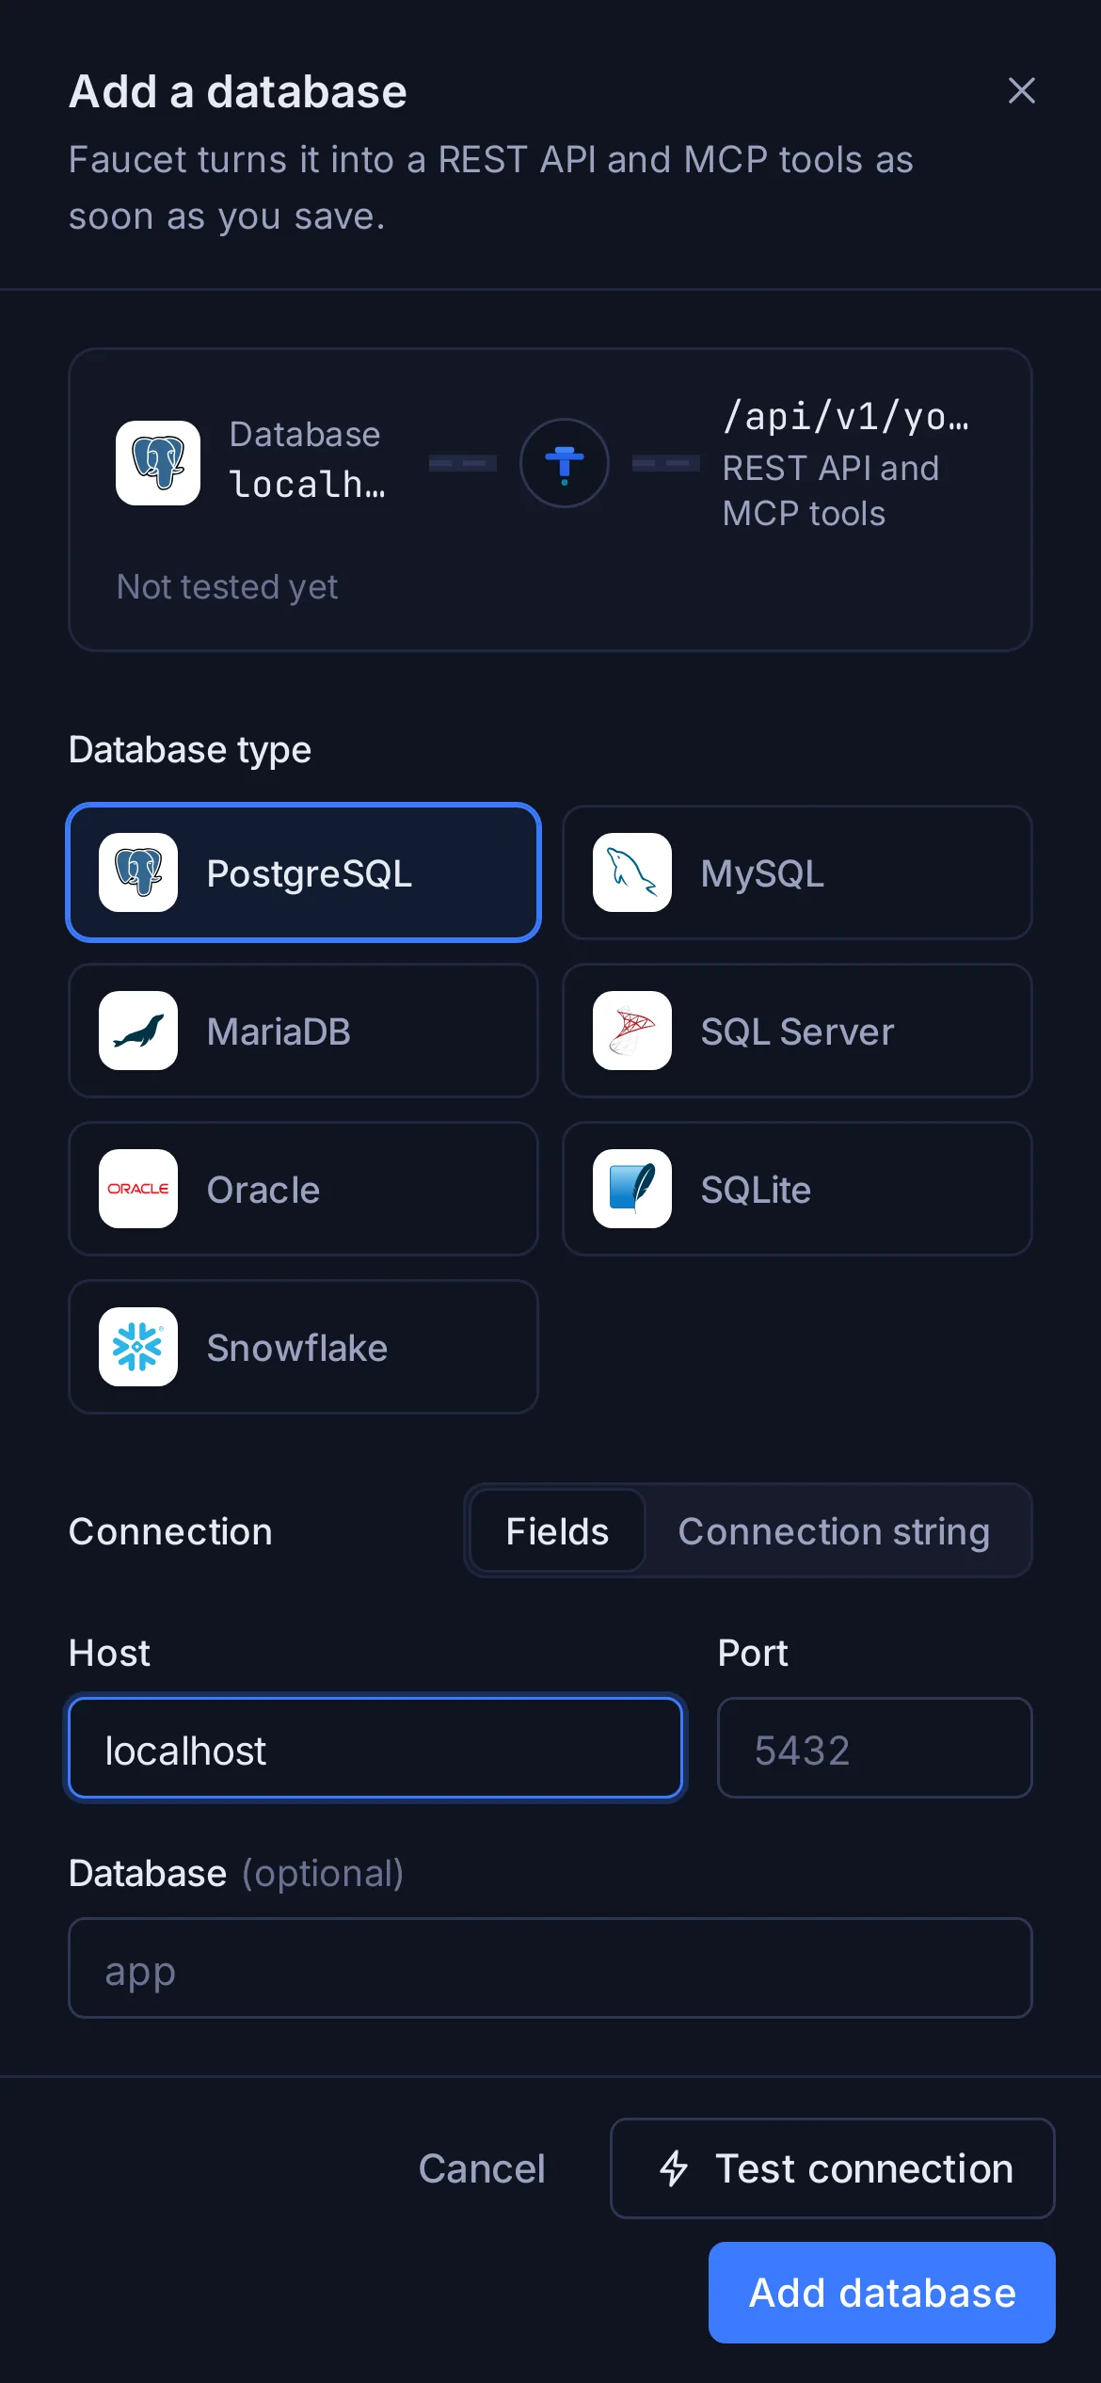1101x2383 pixels.
Task: Choose MariaDB as database type
Action: (303, 1031)
